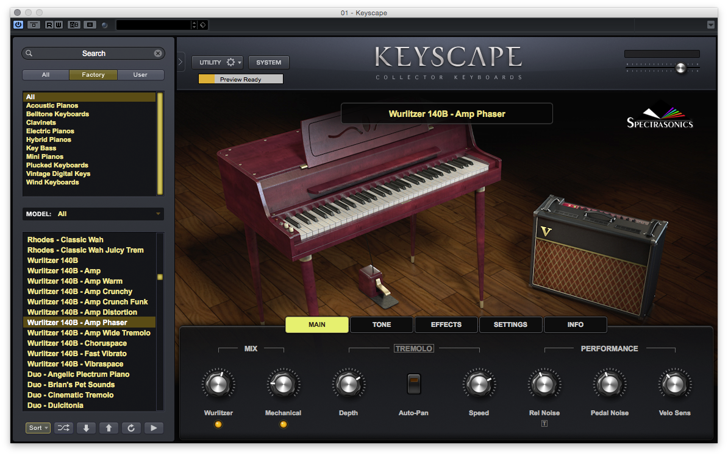Randomize patches with the shuffle icon
This screenshot has height=456, width=728.
click(63, 428)
